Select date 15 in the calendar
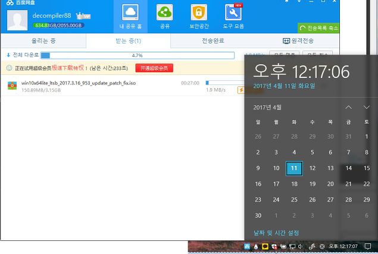 click(367, 168)
